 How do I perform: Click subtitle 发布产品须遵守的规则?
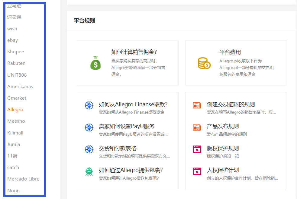[227, 134]
